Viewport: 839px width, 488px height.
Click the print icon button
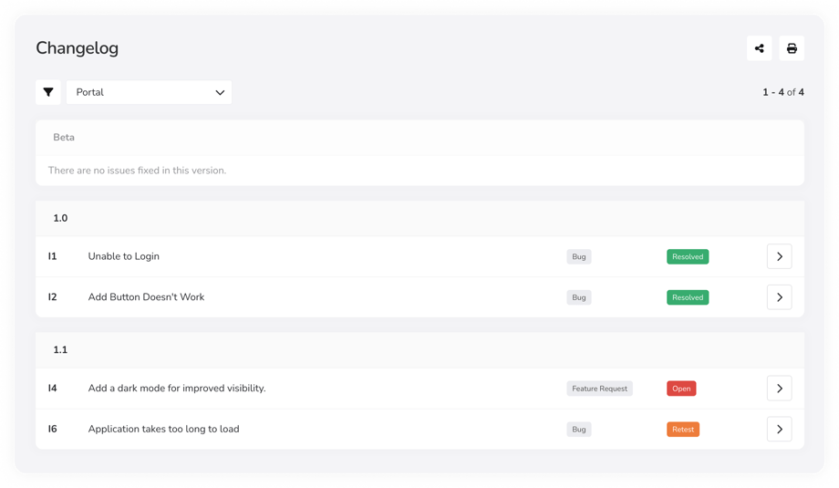792,48
